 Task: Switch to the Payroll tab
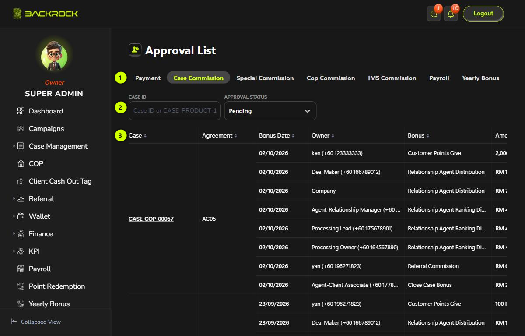(439, 78)
